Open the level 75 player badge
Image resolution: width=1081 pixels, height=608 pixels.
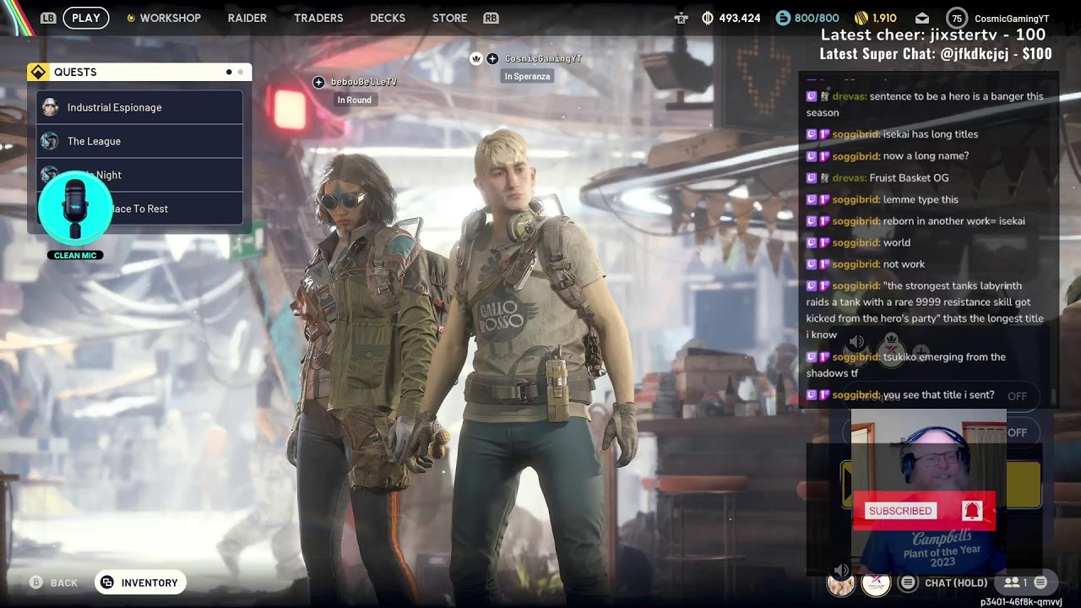click(957, 18)
